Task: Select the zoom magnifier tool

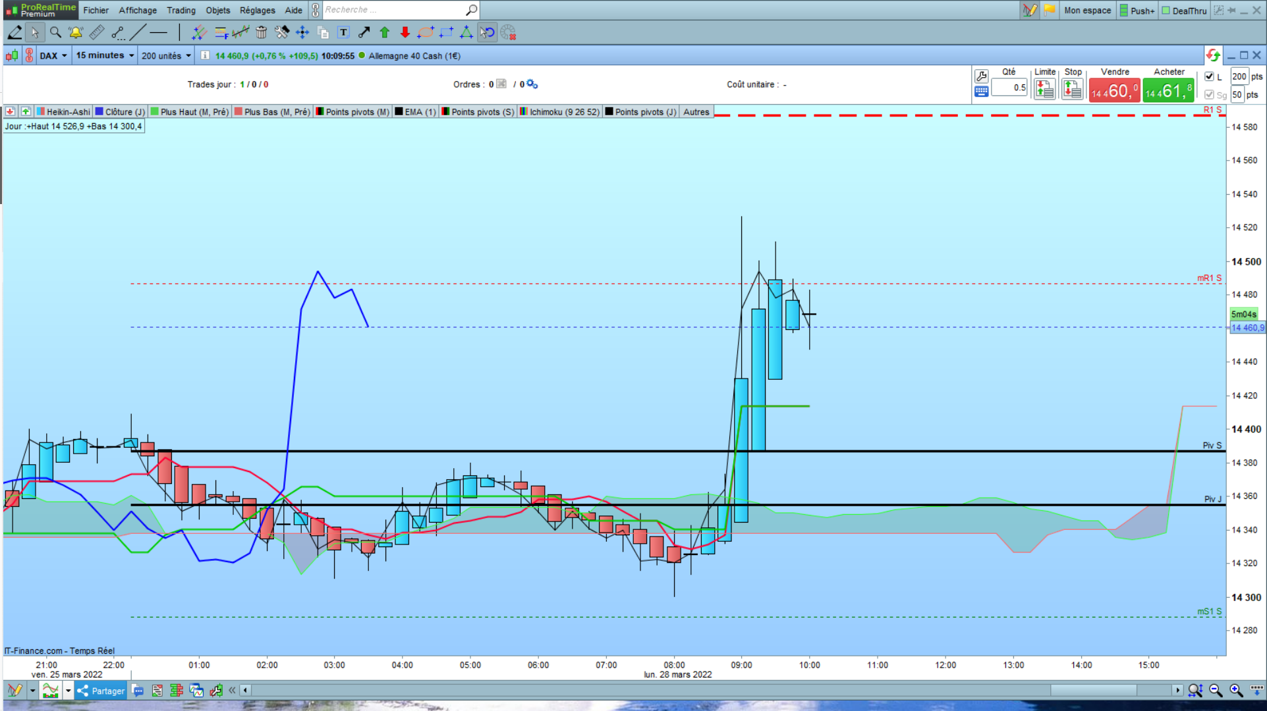Action: coord(55,32)
